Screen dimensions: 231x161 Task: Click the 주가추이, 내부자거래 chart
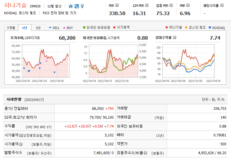point(46,61)
